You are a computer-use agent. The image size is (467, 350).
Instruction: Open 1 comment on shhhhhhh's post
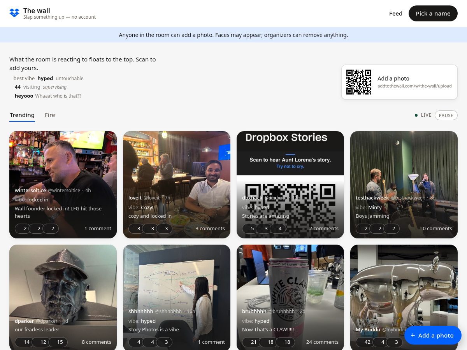211,342
